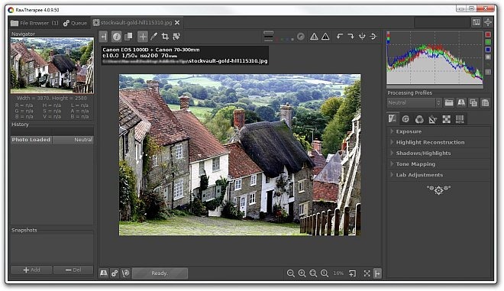The height and width of the screenshot is (291, 504).
Task: Save the current image icon
Action: click(104, 273)
